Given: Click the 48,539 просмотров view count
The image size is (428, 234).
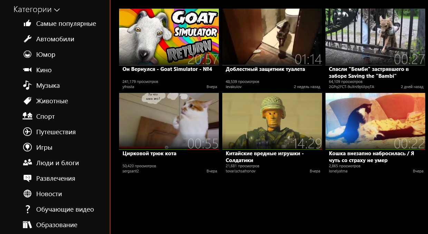Looking at the screenshot, I should coord(242,82).
